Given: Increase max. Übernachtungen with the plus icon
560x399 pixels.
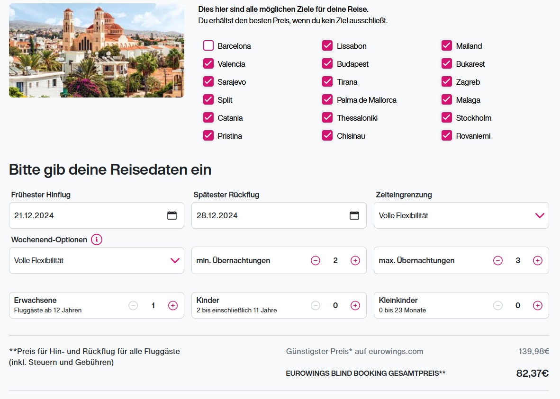Looking at the screenshot, I should [x=538, y=260].
